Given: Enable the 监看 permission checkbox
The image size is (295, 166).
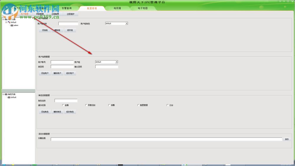Looking at the screenshot, I should 63,105.
